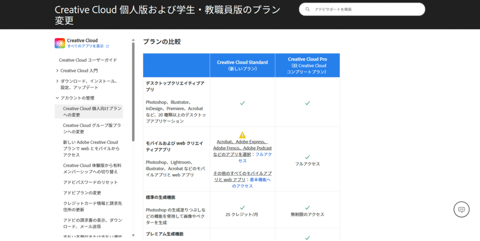Screen dimensions: 480x241
Task: Click the Creative Cloud Pro column header
Action: click(x=307, y=65)
